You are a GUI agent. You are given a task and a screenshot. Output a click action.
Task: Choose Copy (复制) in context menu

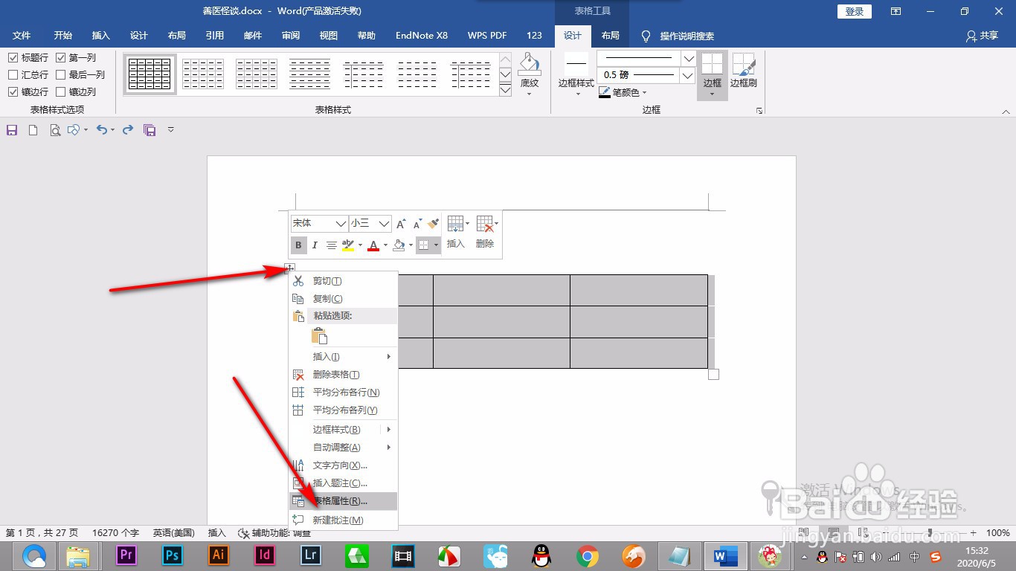343,299
